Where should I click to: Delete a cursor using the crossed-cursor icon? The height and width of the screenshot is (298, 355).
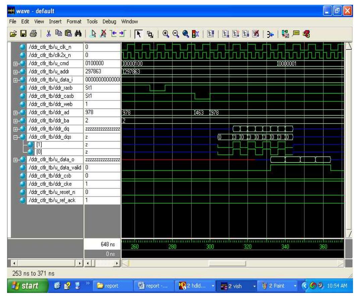tap(102, 33)
